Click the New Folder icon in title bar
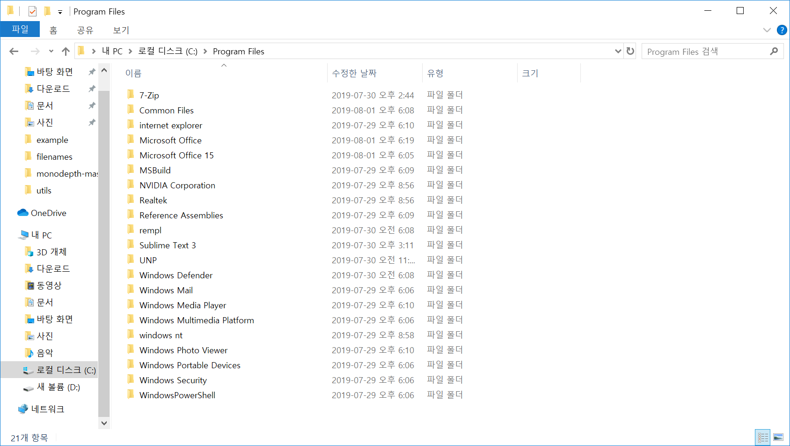Screen dimensions: 790x446 (x=47, y=11)
